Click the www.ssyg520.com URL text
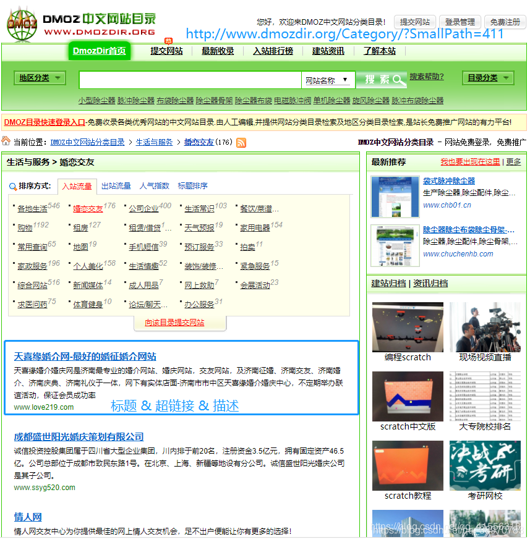 point(45,488)
